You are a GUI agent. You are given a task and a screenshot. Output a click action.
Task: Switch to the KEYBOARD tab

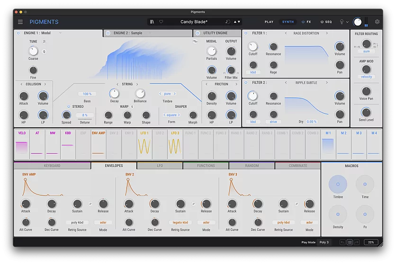52,166
